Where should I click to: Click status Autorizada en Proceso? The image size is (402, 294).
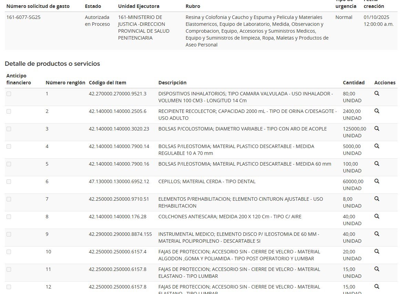[97, 21]
